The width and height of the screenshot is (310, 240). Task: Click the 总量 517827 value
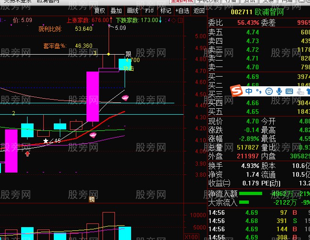coord(248,147)
